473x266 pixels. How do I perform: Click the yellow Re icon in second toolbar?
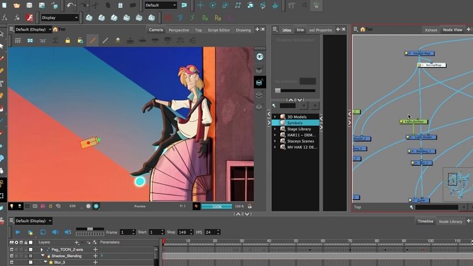217,18
